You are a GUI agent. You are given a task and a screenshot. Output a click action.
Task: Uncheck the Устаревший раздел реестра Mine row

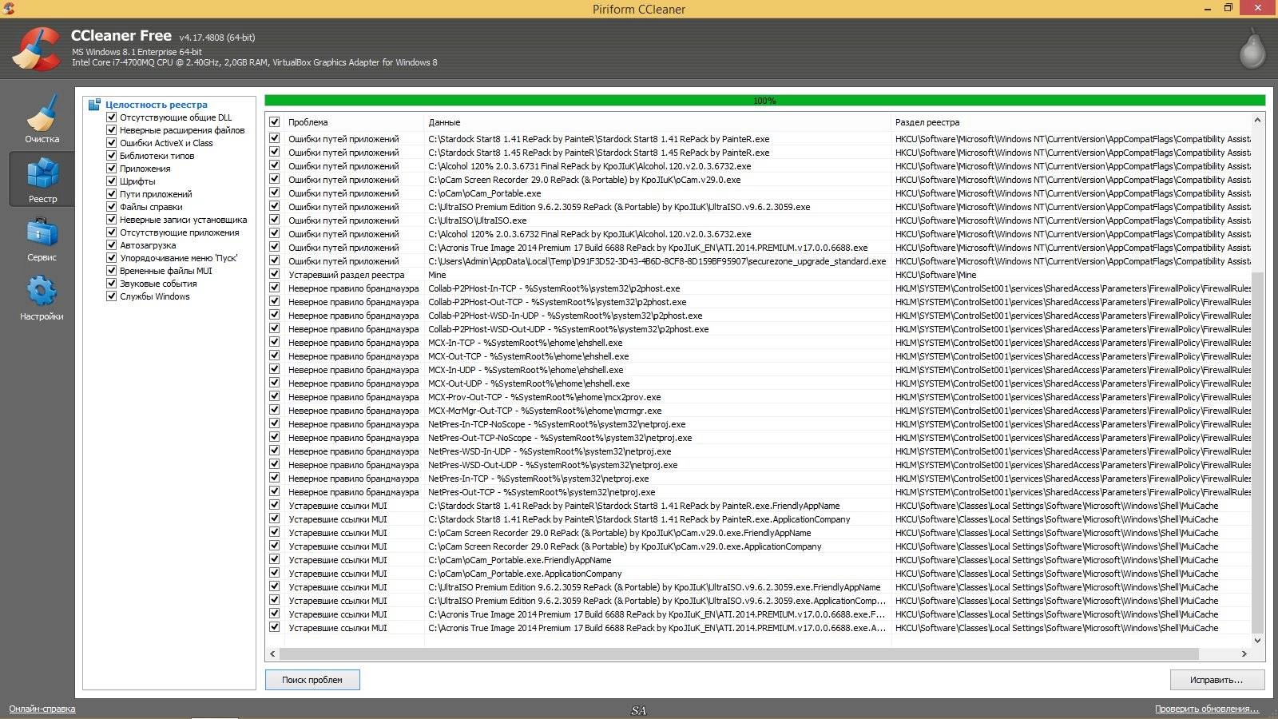(275, 275)
